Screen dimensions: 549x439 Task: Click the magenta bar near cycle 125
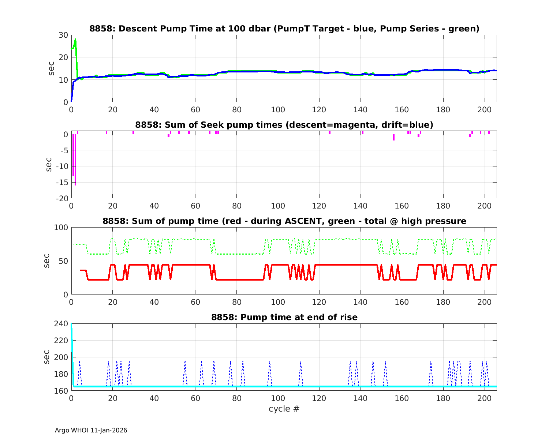[329, 132]
